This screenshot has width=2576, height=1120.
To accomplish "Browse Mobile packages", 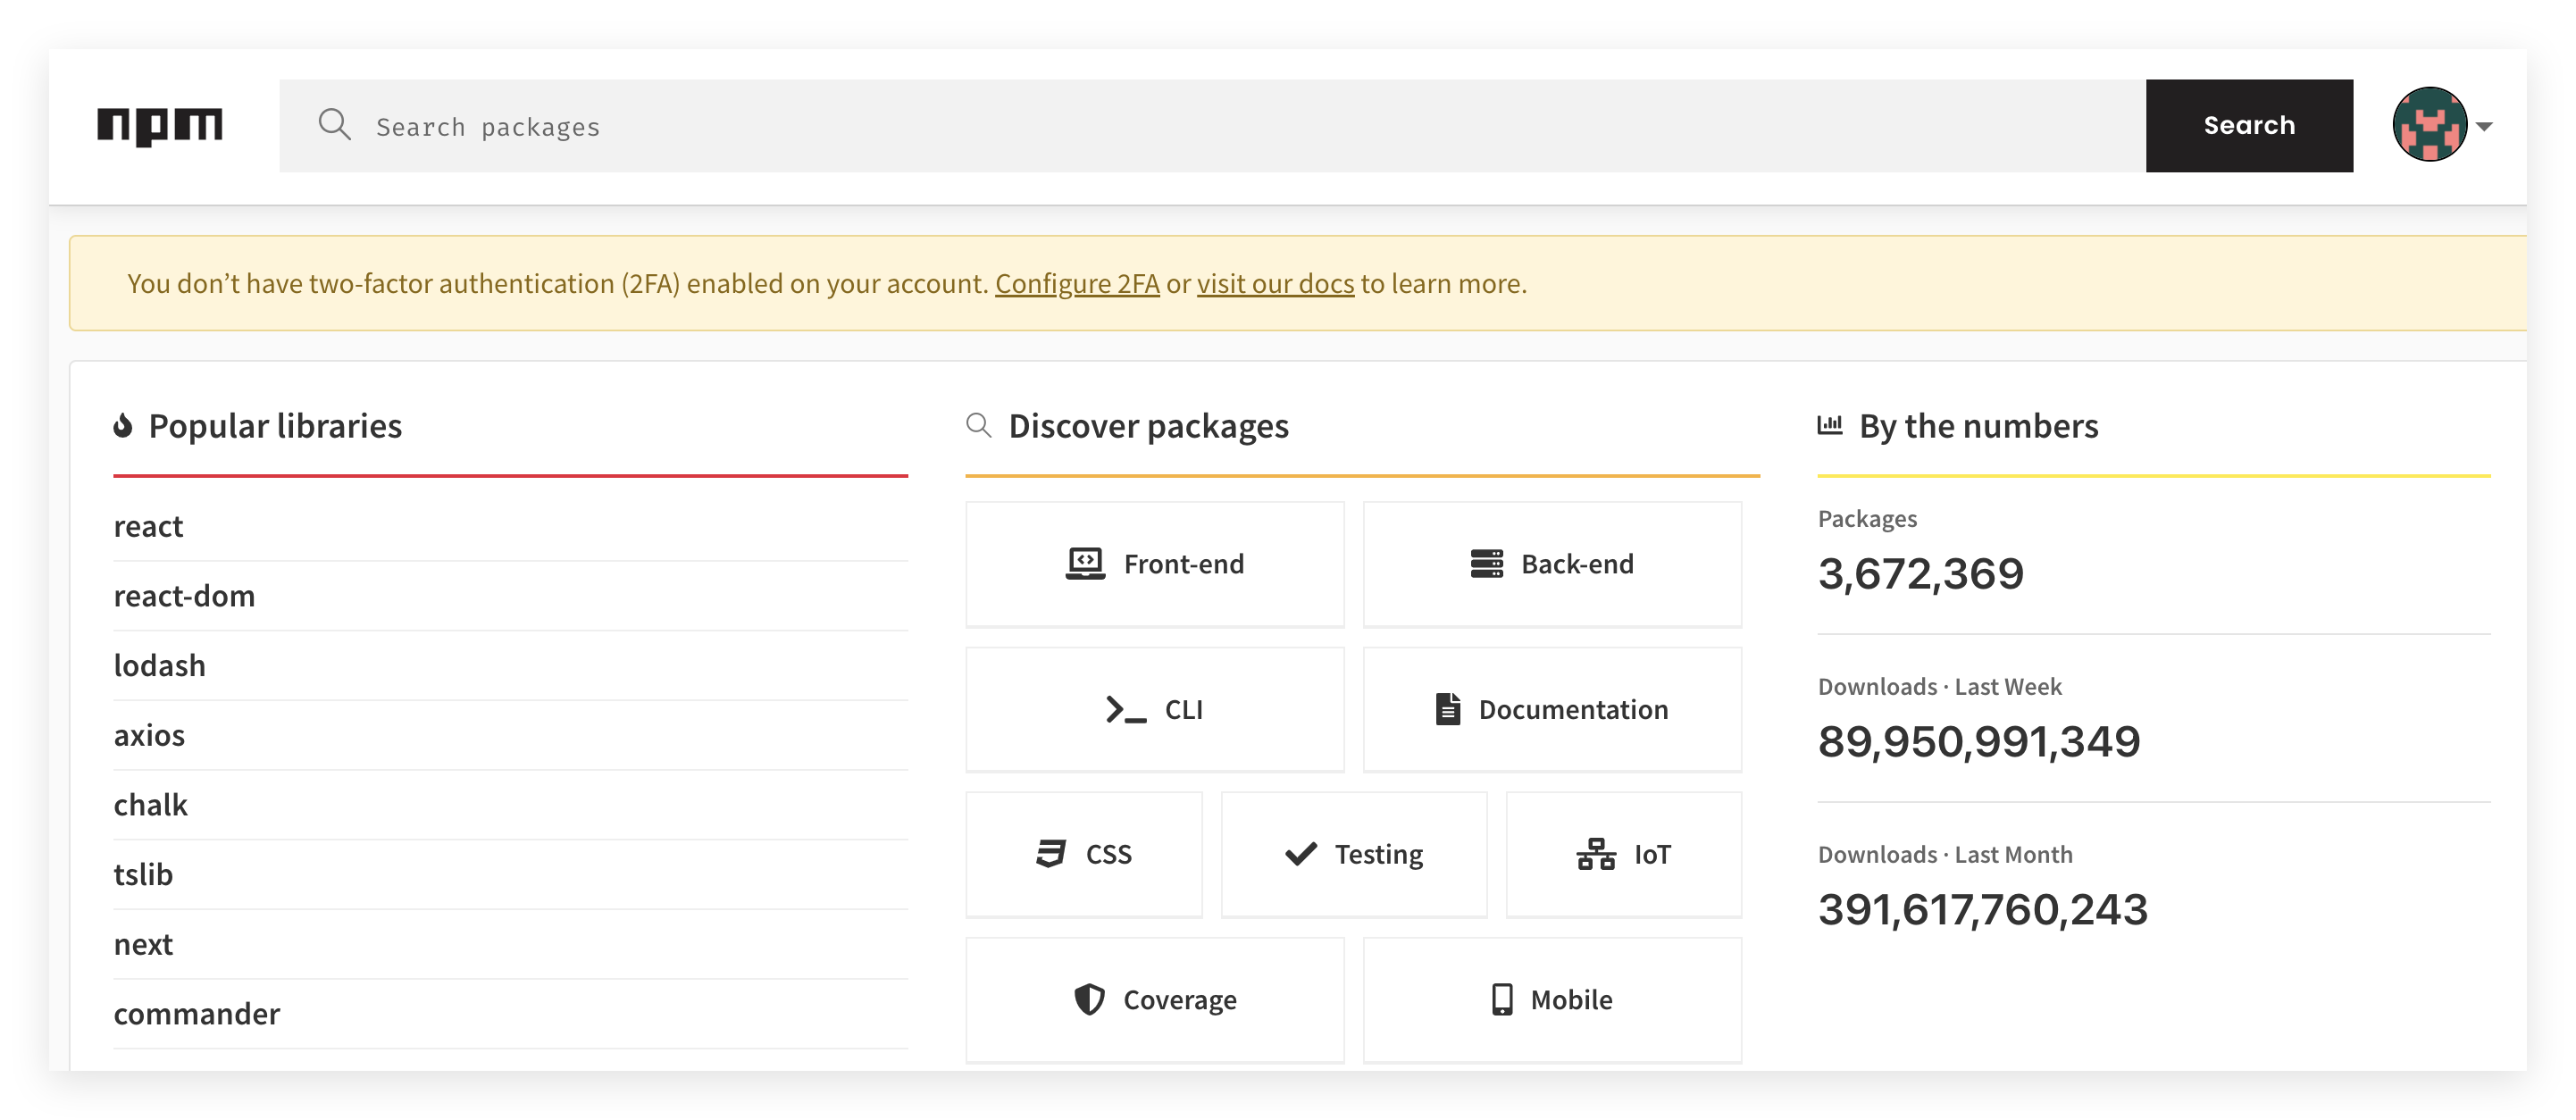I will point(1551,999).
